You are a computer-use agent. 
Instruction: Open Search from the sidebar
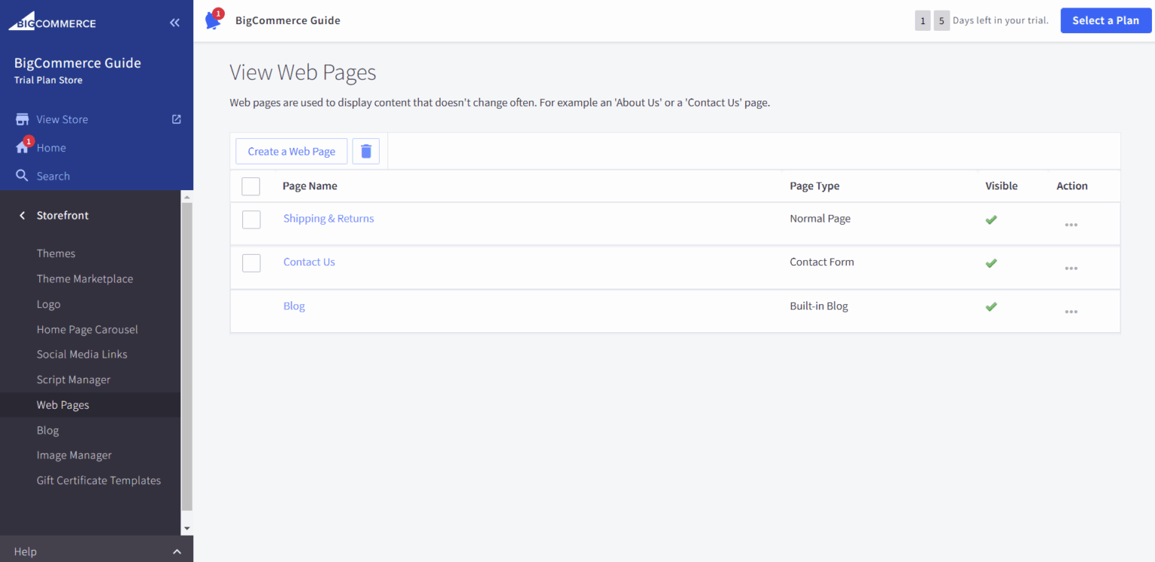[53, 175]
